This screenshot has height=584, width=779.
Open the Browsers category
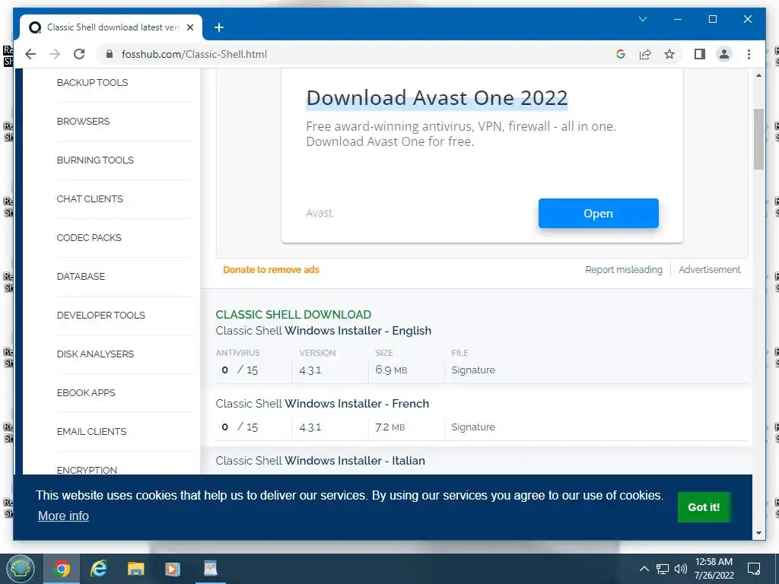coord(83,121)
